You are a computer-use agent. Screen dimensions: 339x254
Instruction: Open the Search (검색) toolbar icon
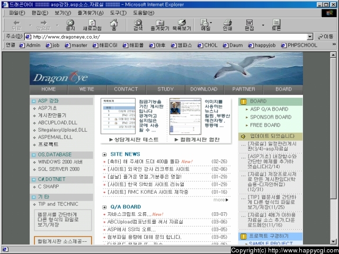tap(138, 25)
